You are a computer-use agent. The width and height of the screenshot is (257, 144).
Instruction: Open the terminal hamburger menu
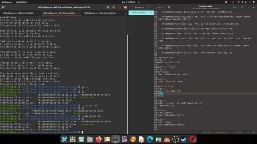click(x=114, y=7)
